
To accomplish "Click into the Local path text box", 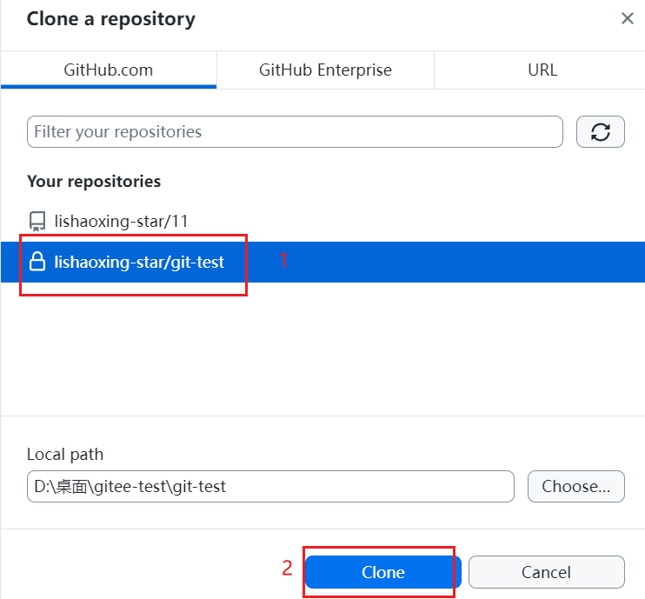I will click(270, 486).
